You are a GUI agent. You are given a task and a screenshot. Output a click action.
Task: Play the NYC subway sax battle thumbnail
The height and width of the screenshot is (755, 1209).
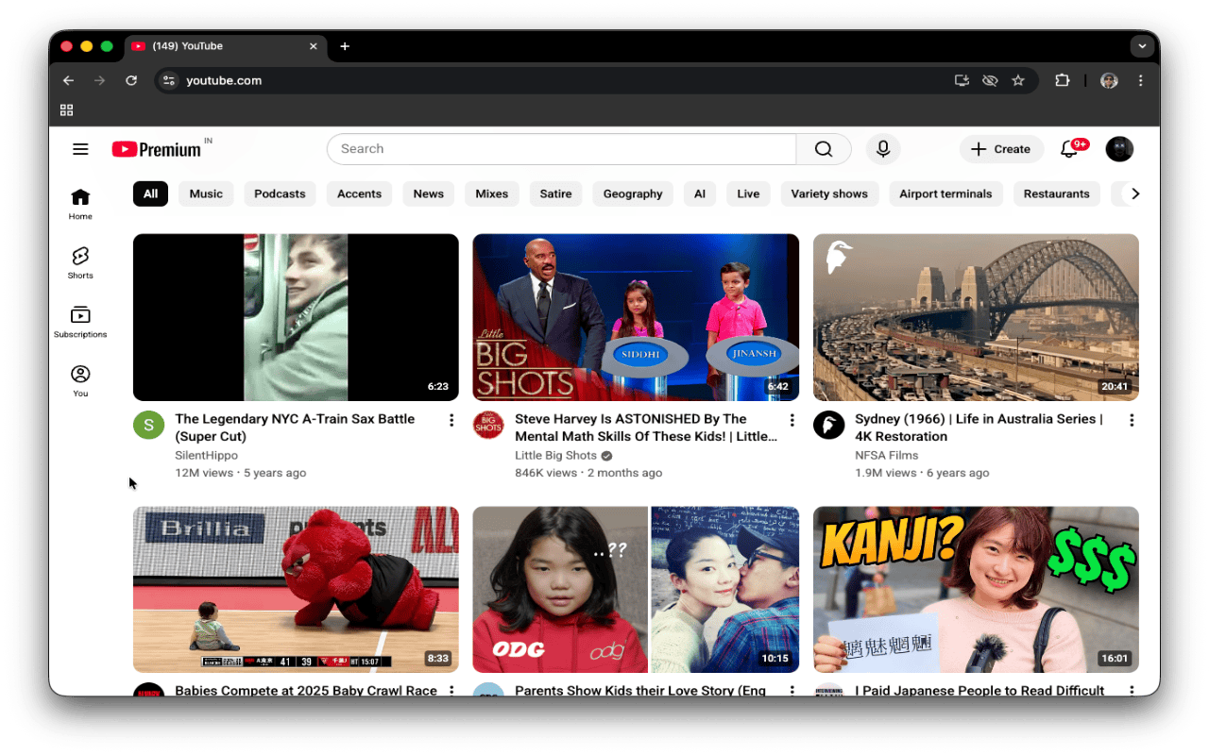coord(296,317)
